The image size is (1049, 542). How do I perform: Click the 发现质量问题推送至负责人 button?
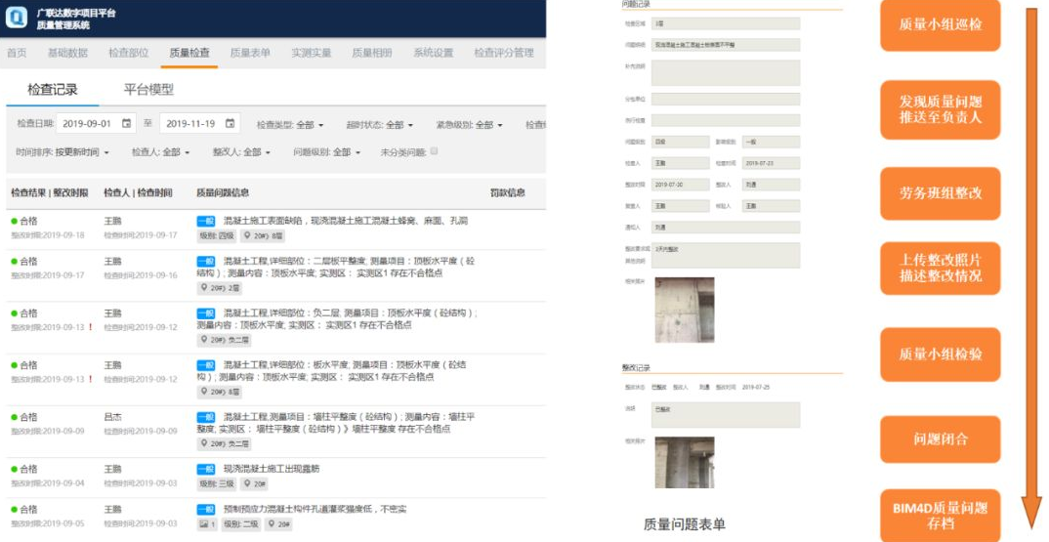coord(940,109)
